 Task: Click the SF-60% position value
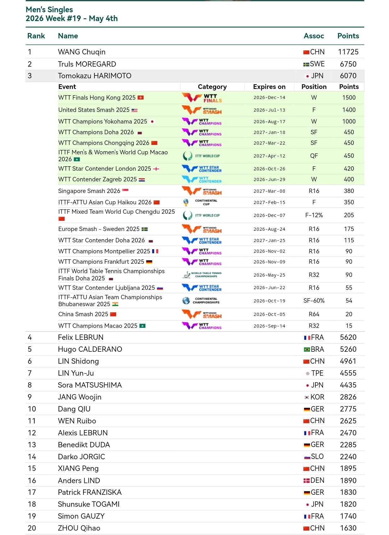[x=314, y=301]
